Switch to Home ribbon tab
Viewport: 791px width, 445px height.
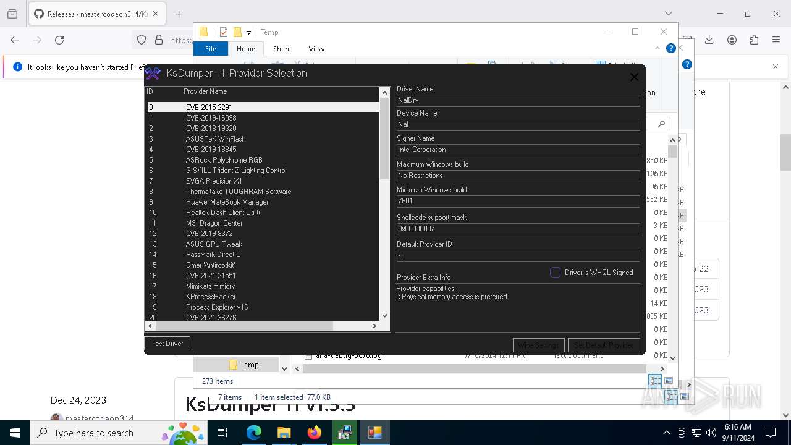point(246,49)
